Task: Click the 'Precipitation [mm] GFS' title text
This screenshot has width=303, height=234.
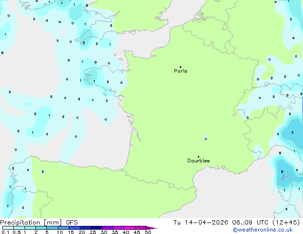Action: coord(39,223)
